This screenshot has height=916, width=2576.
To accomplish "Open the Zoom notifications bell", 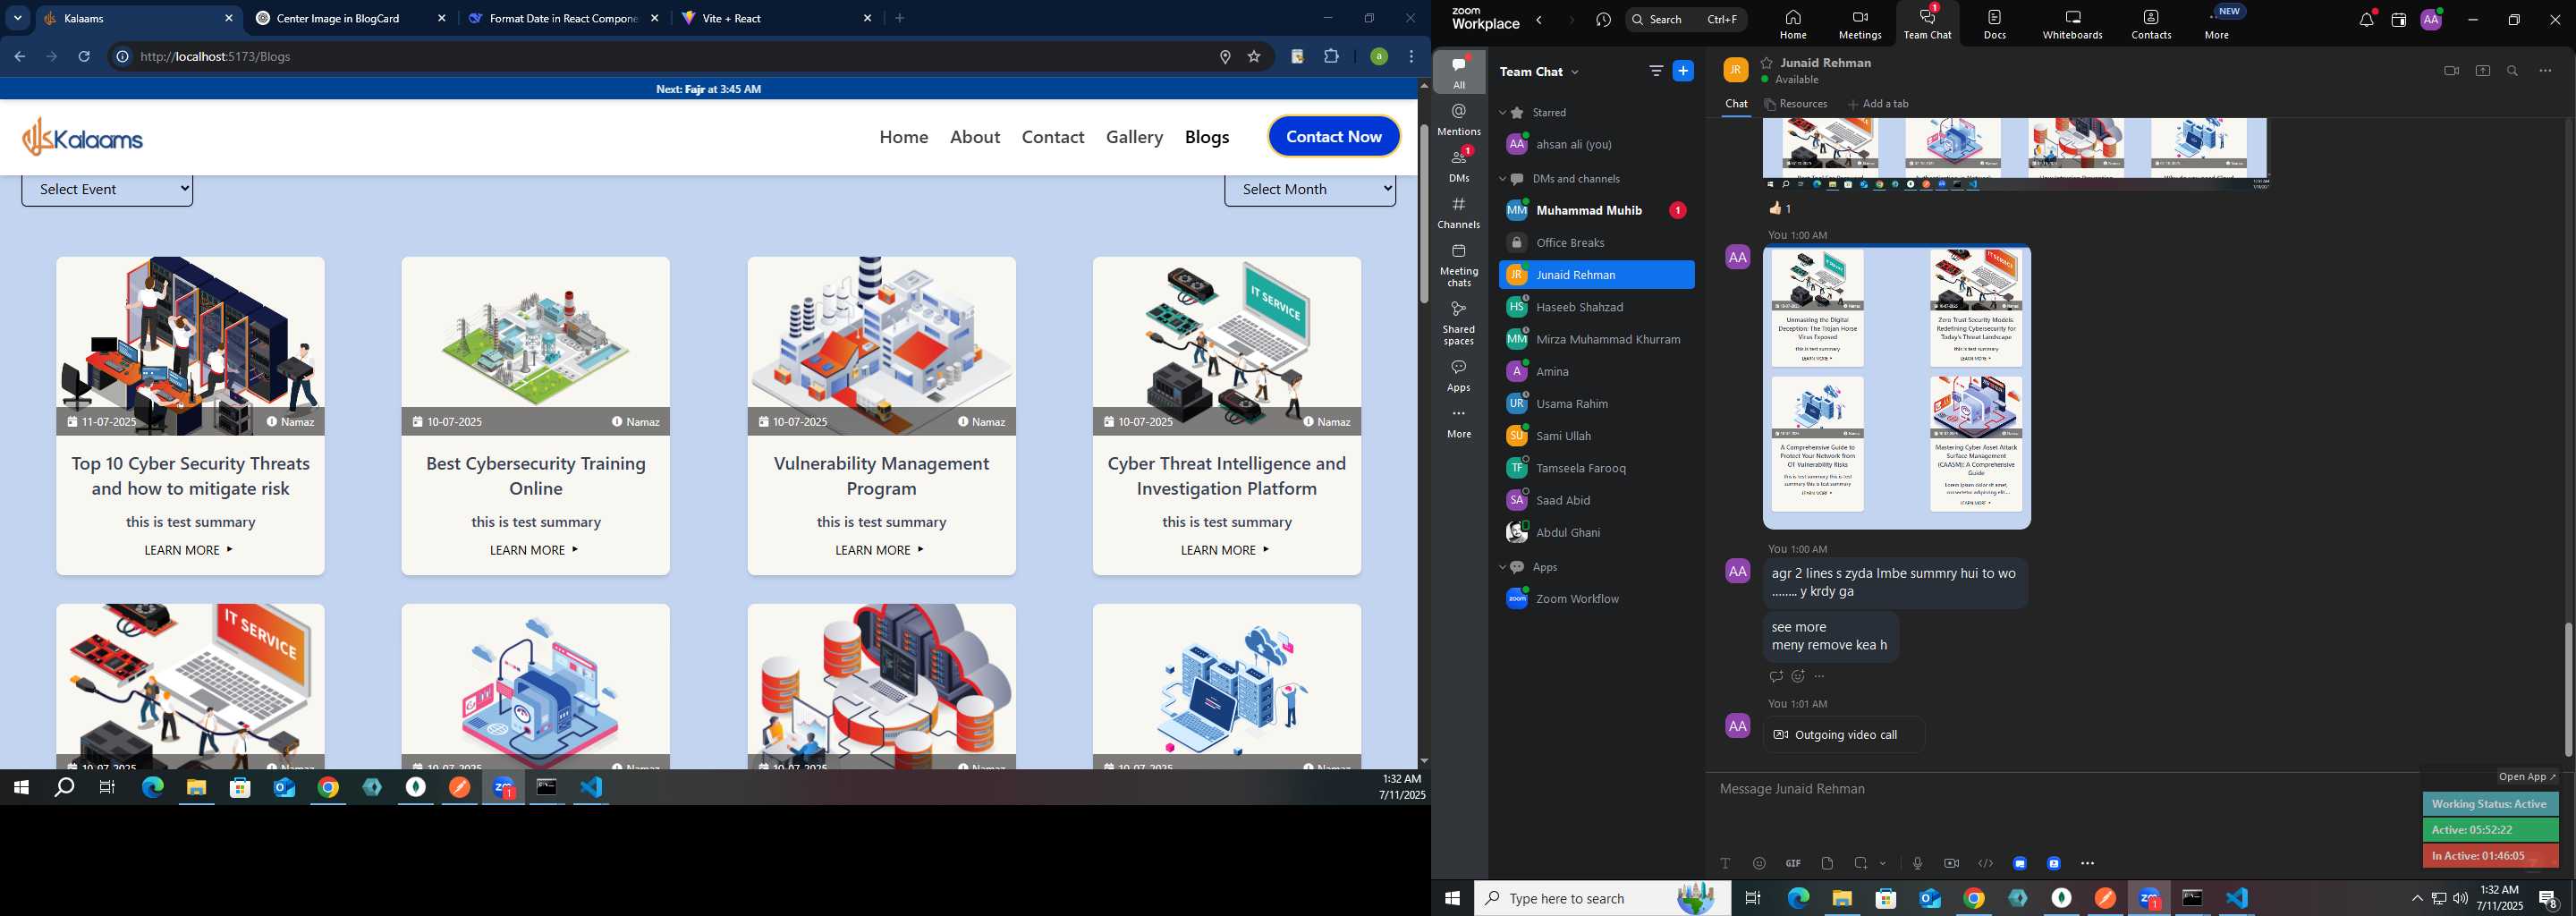I will 2365,20.
